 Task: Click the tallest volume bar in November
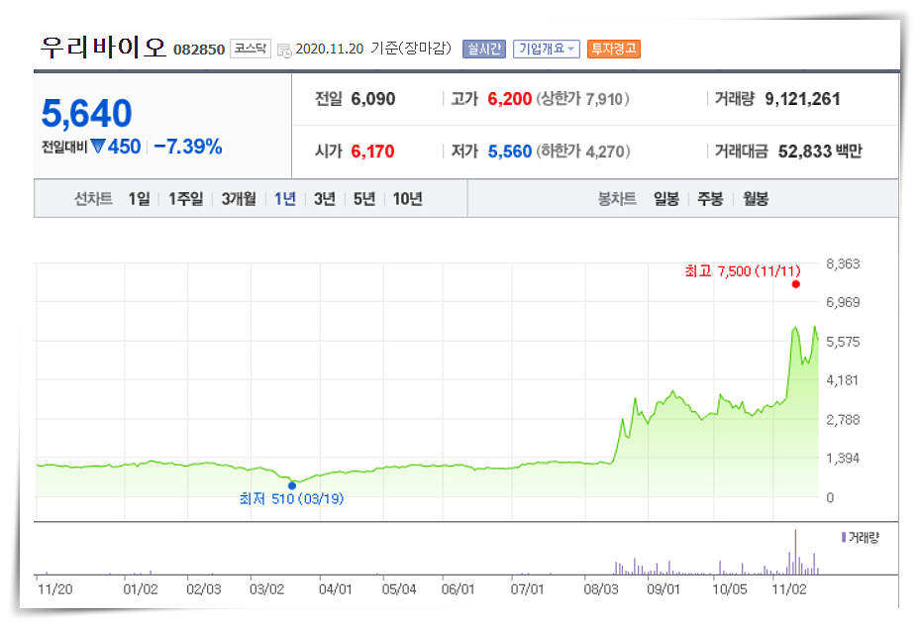click(x=795, y=552)
